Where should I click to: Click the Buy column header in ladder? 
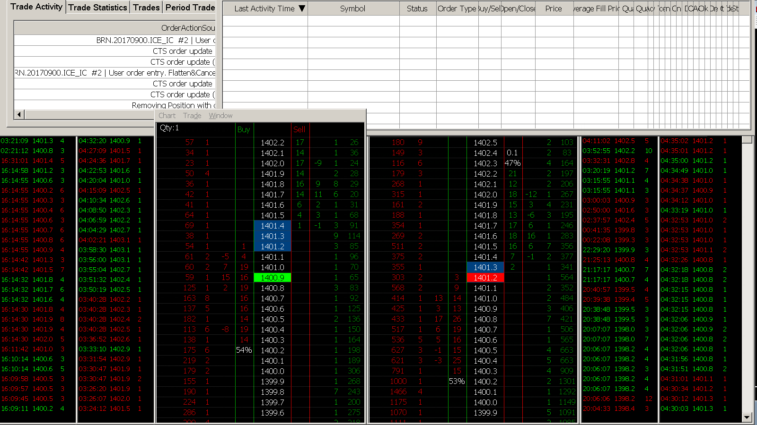(244, 129)
